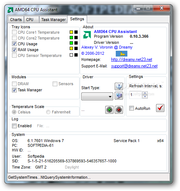180x191 pixels.
Task: Increase refresh interval with up arrow
Action: coord(145,93)
